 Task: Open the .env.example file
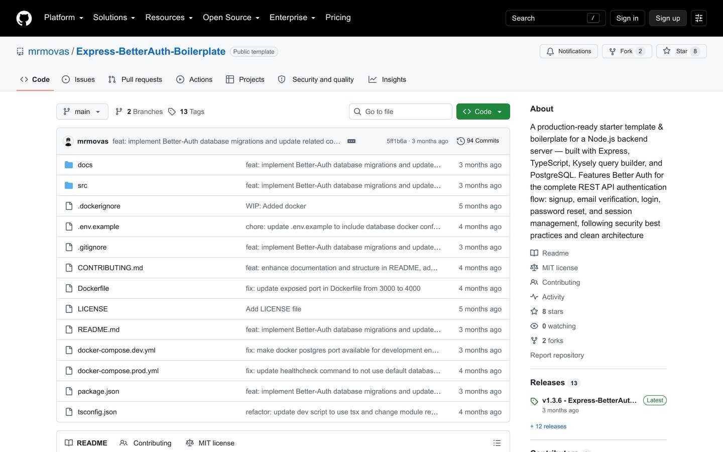98,227
